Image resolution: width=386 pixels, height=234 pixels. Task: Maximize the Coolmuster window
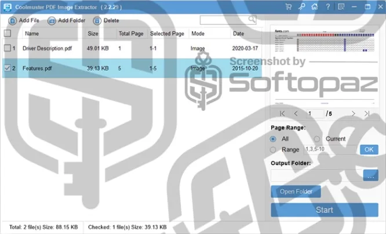(x=367, y=7)
